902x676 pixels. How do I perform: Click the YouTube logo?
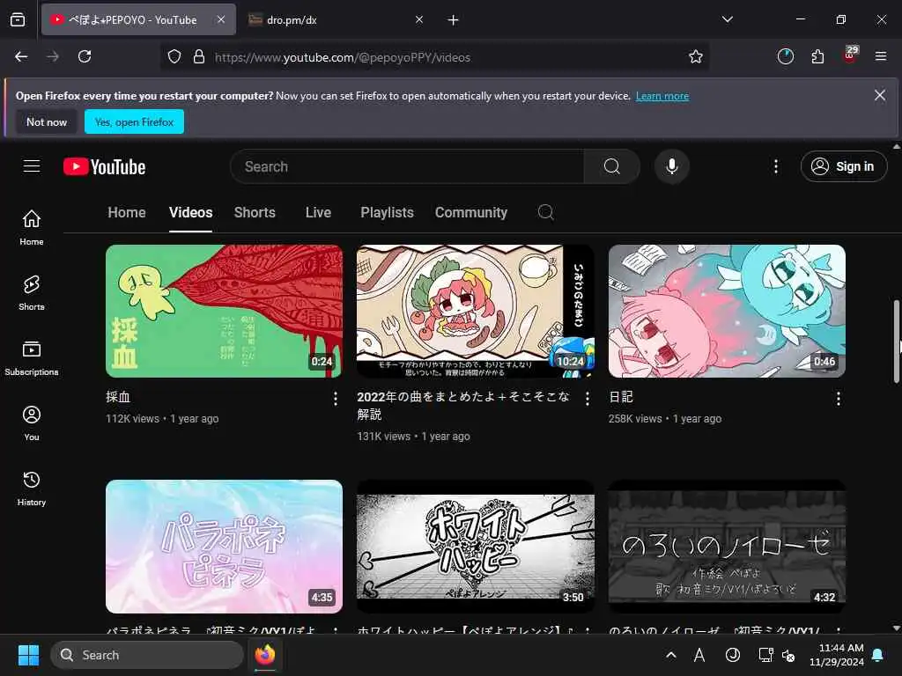pos(104,166)
